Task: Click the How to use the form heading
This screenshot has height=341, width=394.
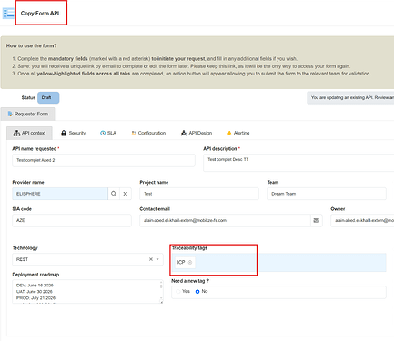Action: [32, 45]
